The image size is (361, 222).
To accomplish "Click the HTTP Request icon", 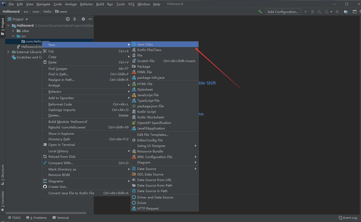I will pos(134,209).
